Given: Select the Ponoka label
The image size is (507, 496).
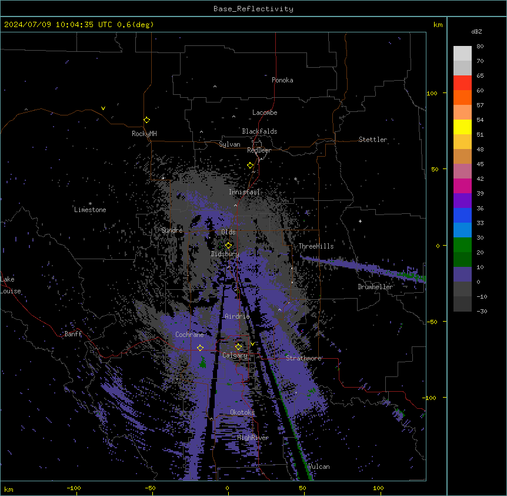Looking at the screenshot, I should click(282, 80).
